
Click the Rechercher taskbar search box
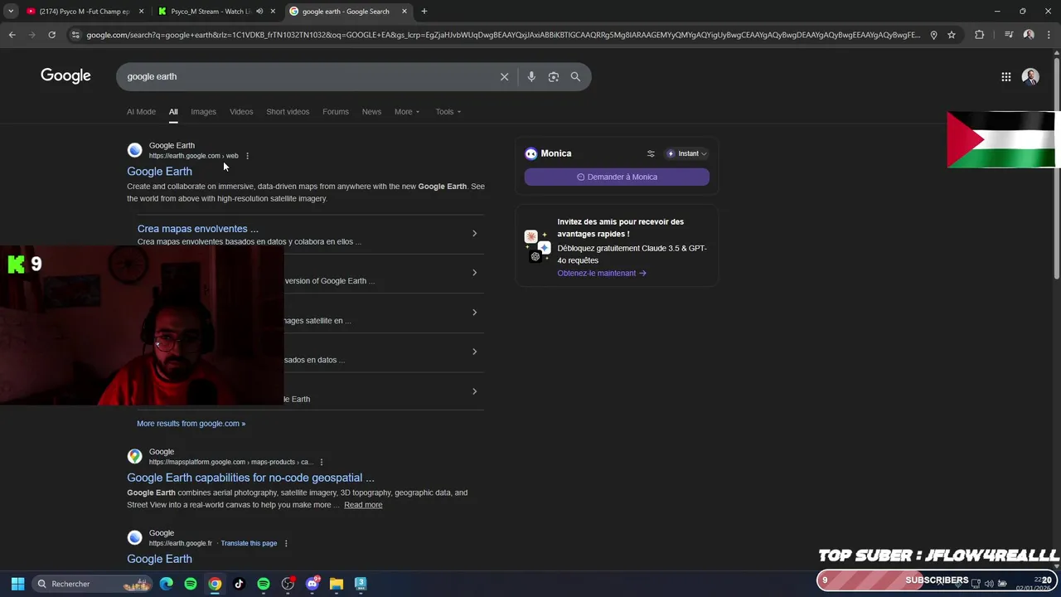[93, 584]
